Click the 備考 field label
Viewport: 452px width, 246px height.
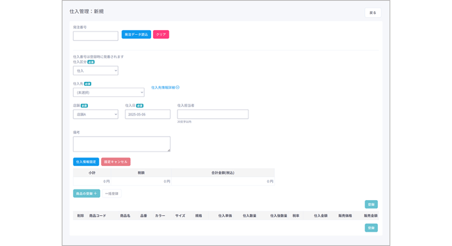[x=76, y=133]
